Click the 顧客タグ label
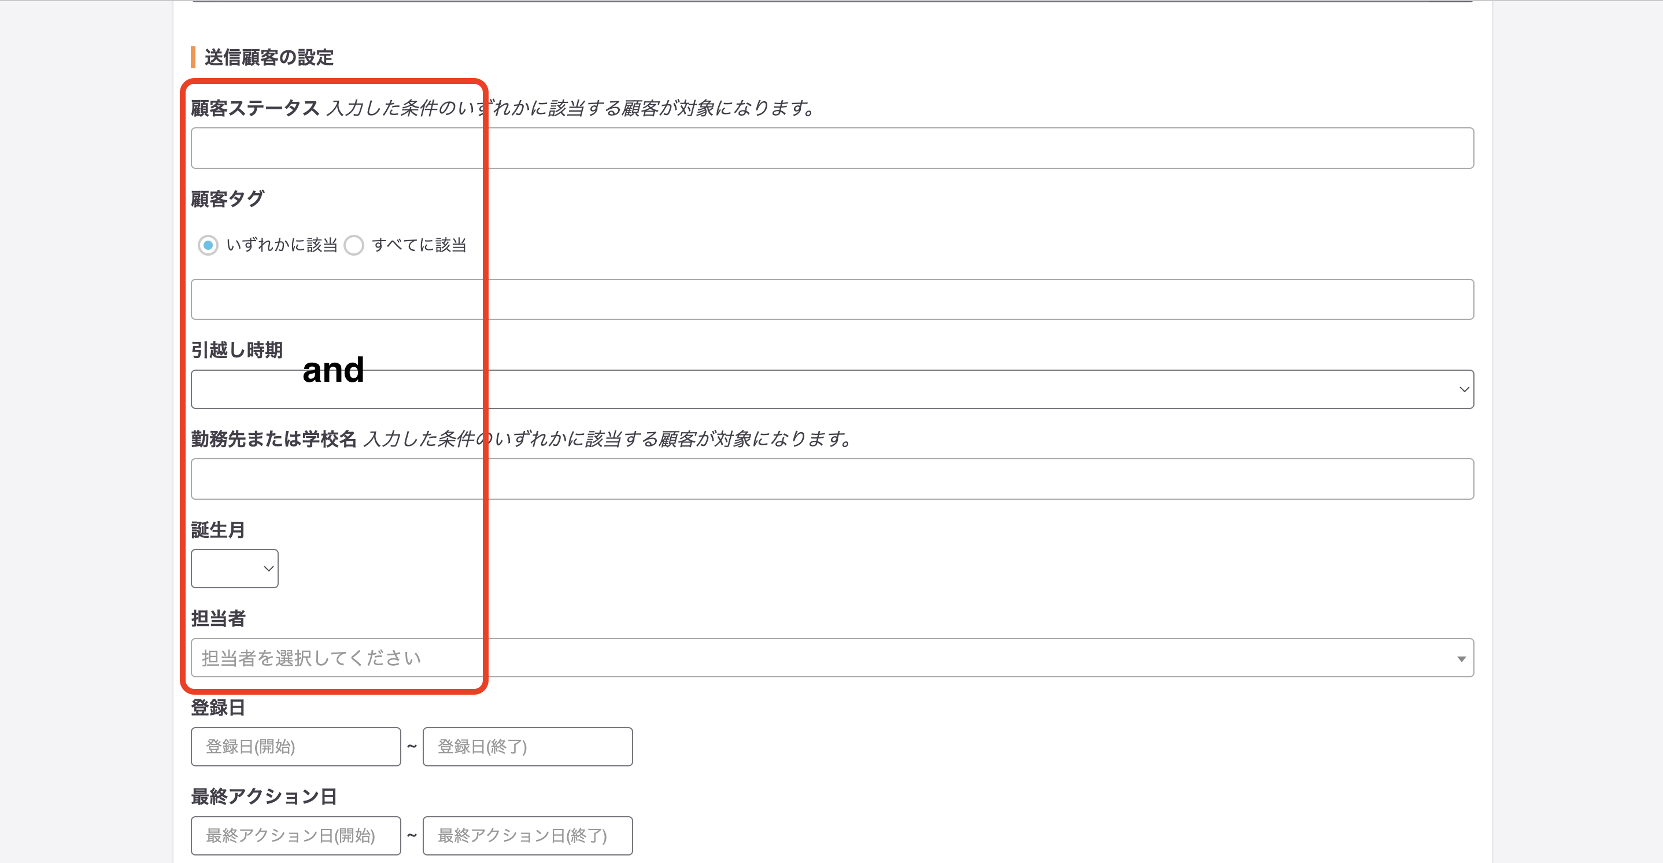This screenshot has width=1663, height=863. 227,199
